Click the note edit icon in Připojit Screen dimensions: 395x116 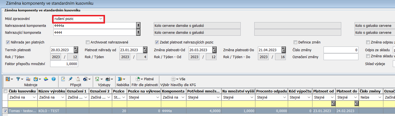(63, 79)
